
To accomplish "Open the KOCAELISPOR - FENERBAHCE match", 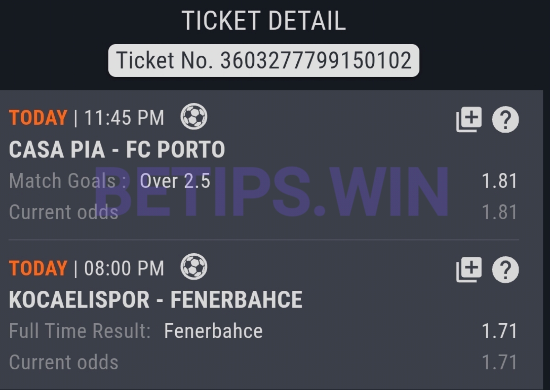I will [x=155, y=300].
